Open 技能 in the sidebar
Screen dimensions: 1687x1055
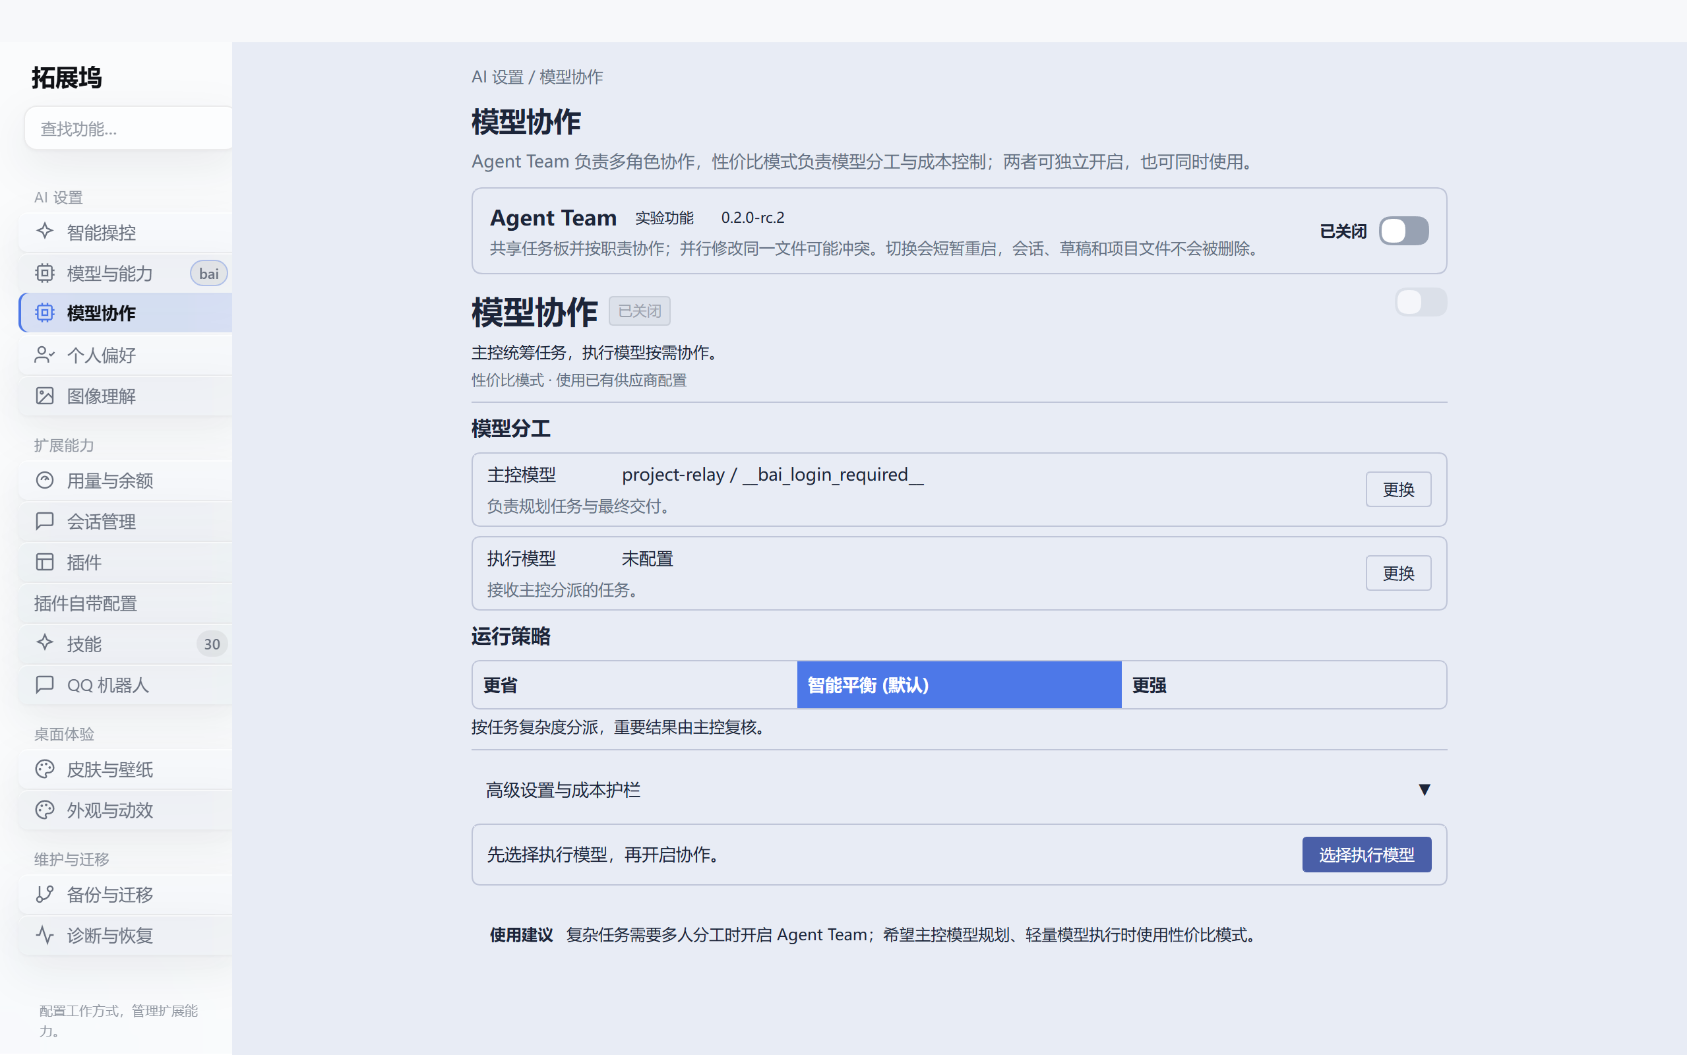(125, 644)
